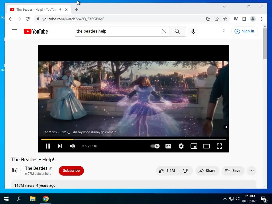Open the notification center
The height and width of the screenshot is (204, 272).
point(264,199)
